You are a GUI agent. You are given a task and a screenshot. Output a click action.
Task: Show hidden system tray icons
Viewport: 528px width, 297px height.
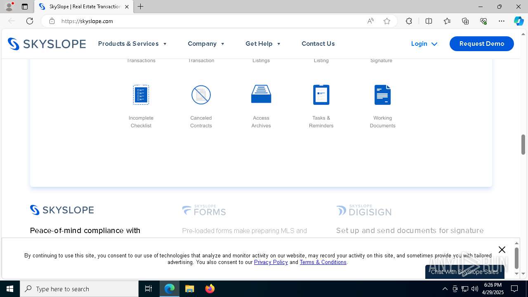click(445, 289)
